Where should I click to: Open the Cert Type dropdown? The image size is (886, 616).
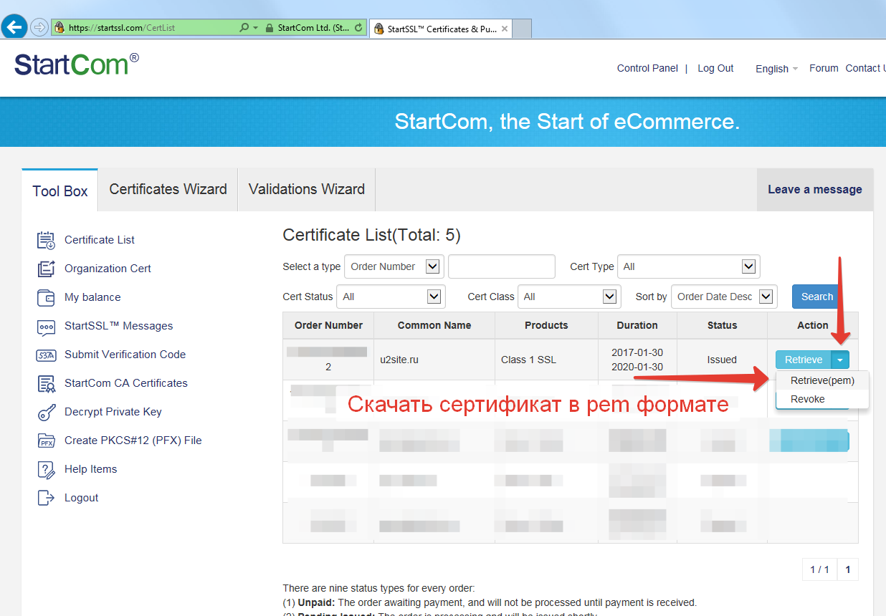[688, 266]
